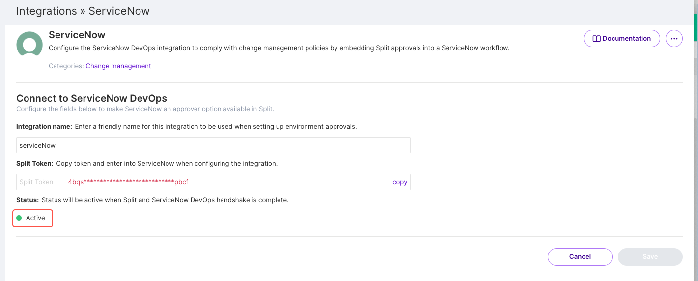Screen dimensions: 698x281
Task: Click the Integration name input field
Action: click(x=213, y=145)
